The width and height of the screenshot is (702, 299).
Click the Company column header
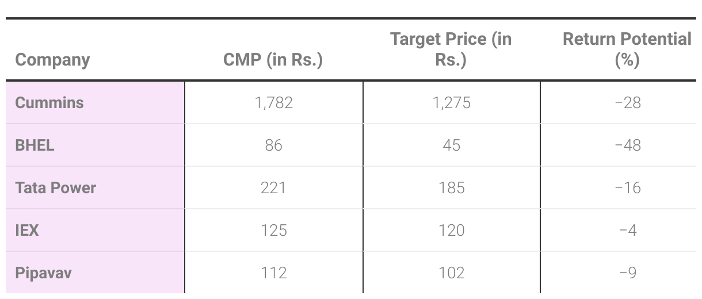click(52, 60)
